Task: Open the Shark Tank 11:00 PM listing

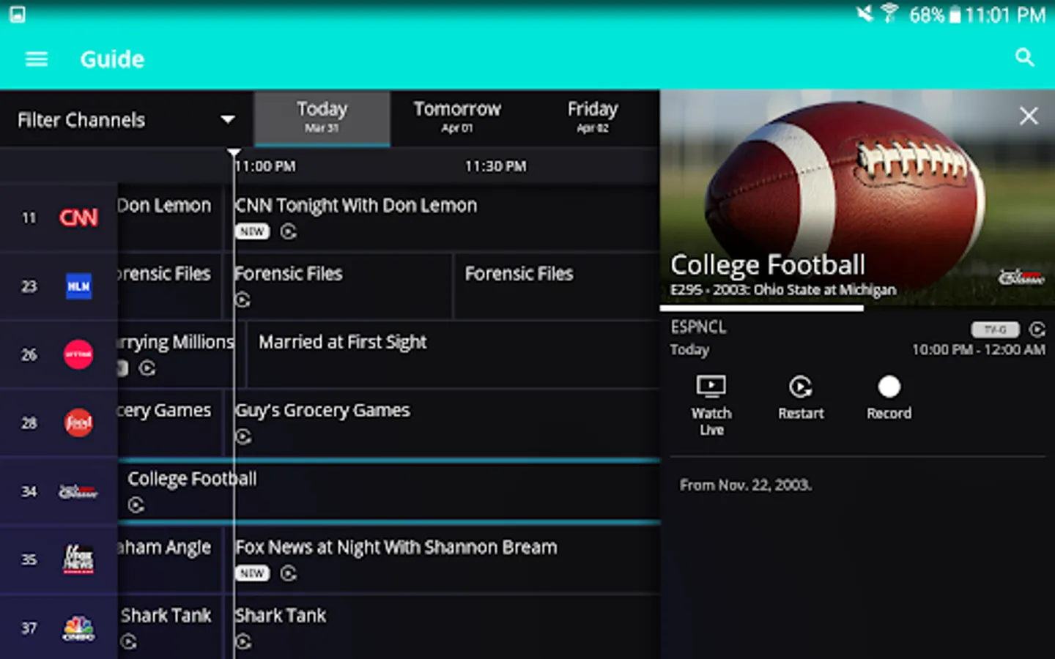Action: (447, 628)
